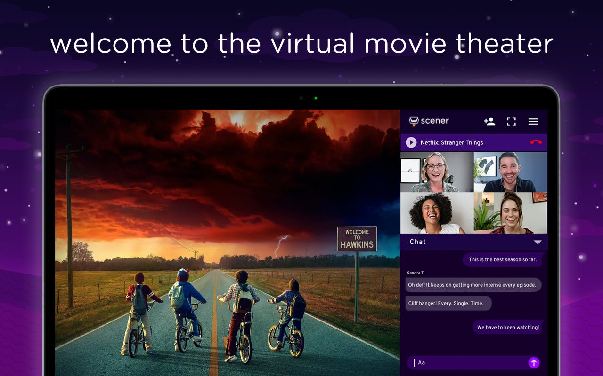Toggle fullscreen mode icon
This screenshot has width=603, height=376.
pos(511,122)
